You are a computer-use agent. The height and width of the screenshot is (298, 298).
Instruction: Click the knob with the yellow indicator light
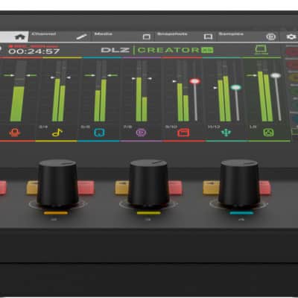tap(148, 184)
